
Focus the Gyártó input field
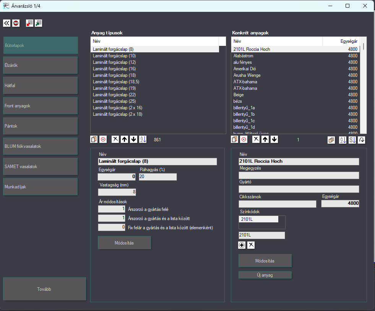[x=299, y=189]
